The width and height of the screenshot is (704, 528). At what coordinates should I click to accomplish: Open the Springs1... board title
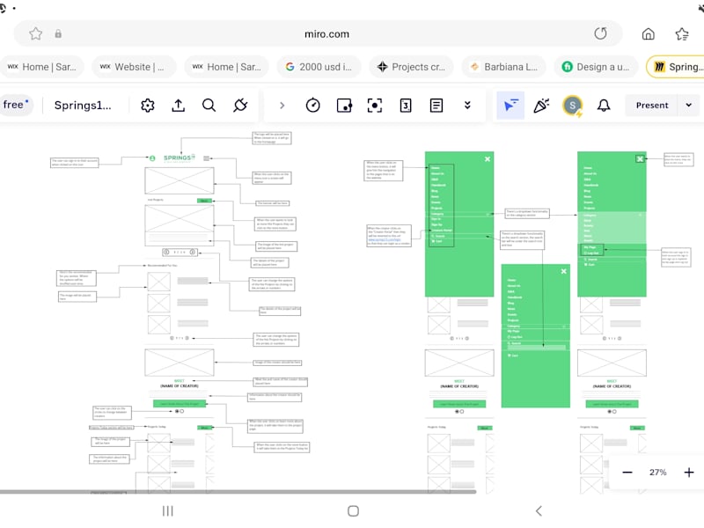pyautogui.click(x=83, y=106)
